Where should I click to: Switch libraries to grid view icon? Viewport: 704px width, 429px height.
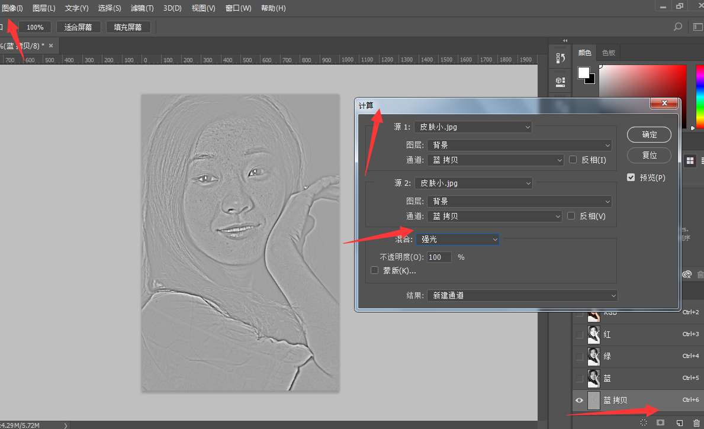[x=690, y=160]
